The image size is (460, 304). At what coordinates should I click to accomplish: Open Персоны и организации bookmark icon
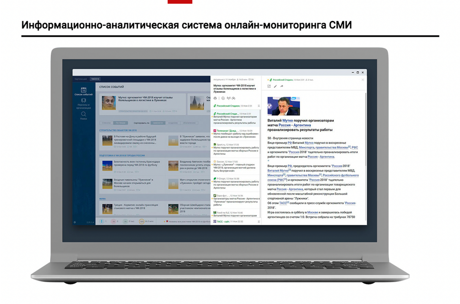click(x=83, y=100)
